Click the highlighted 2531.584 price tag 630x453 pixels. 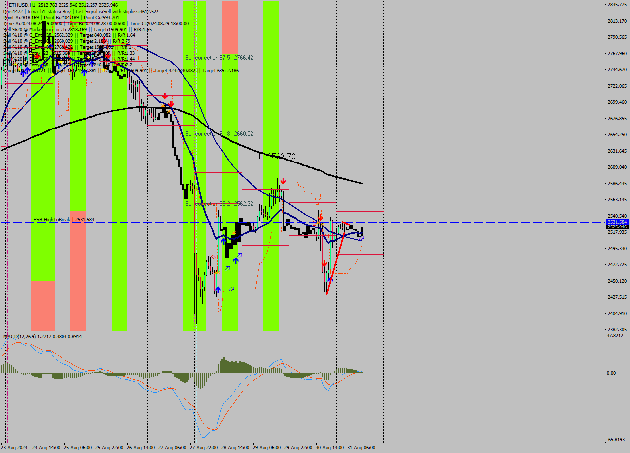pos(617,222)
